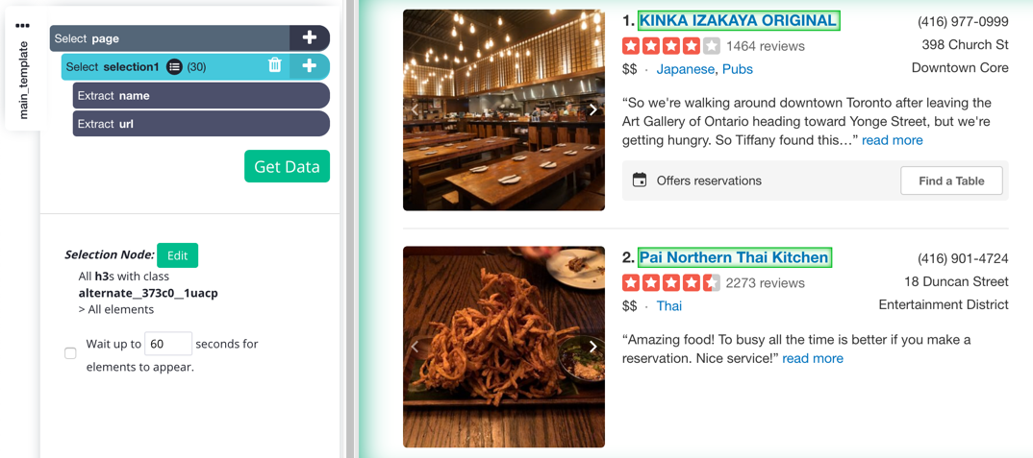Open the KINKA IZAKAYA ORIGINAL link
This screenshot has width=1033, height=458.
[738, 21]
